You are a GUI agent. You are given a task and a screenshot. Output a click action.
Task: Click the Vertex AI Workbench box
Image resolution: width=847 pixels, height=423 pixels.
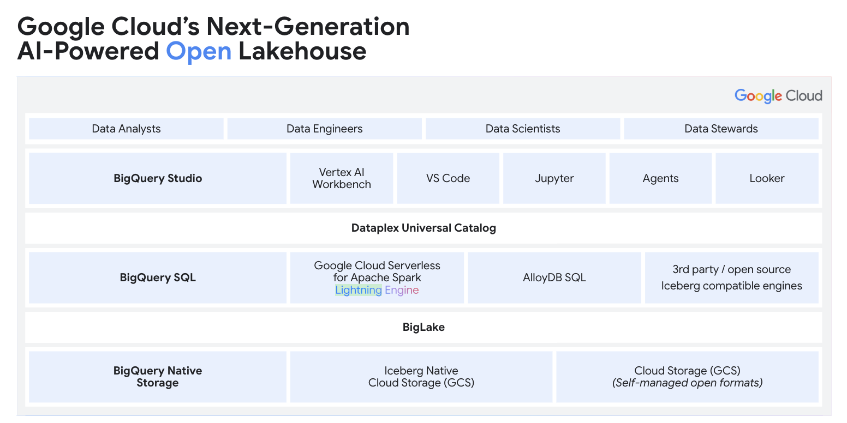pos(341,178)
